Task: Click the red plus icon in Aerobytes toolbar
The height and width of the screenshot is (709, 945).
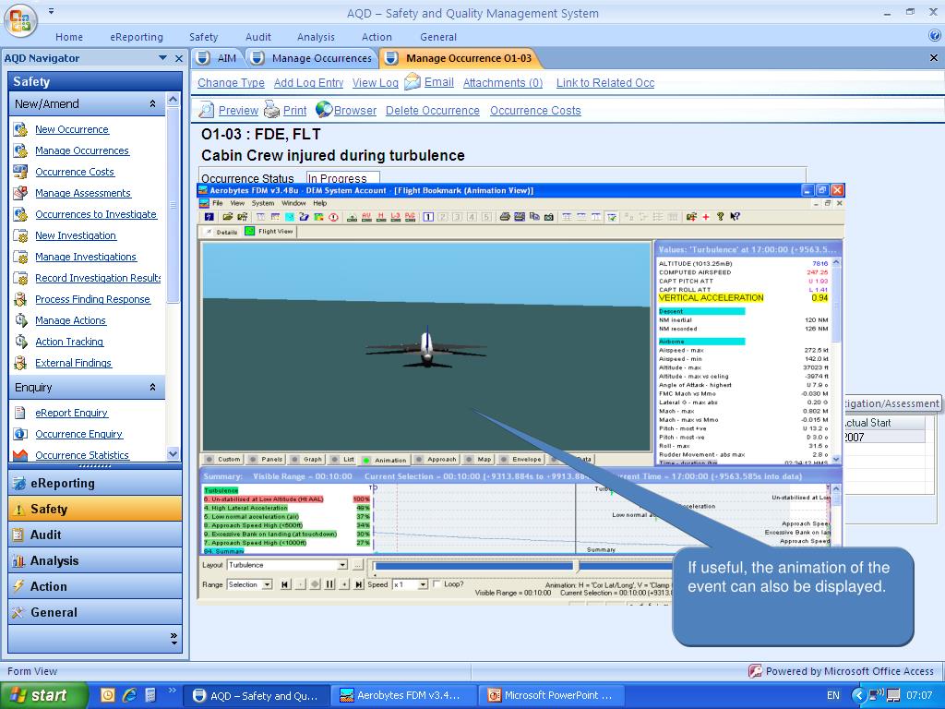Action: point(706,217)
